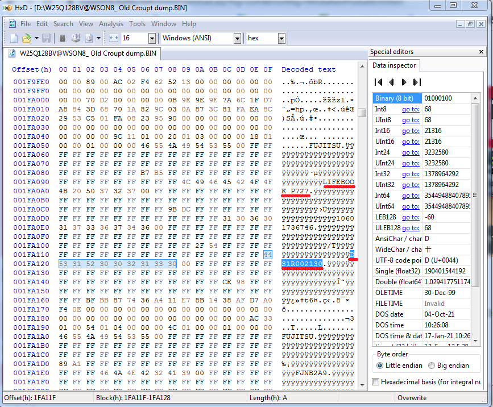Click the hex view scroll down arrow
493x407 pixels.
click(x=362, y=385)
